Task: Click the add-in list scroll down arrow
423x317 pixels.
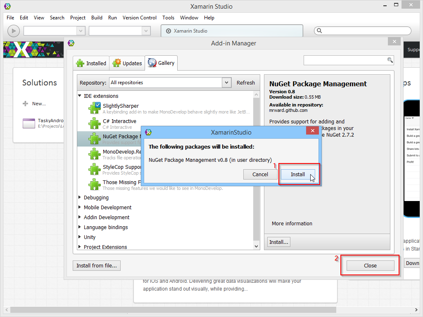Action: coord(256,246)
